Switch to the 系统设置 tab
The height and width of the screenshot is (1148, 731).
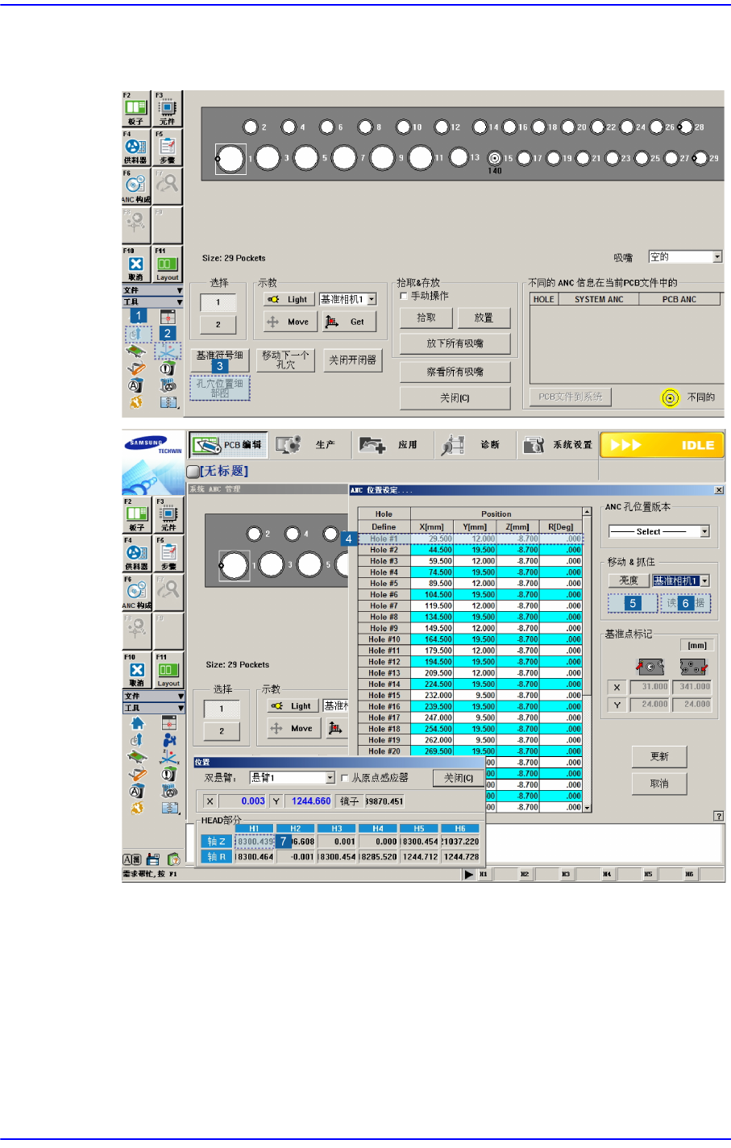tap(557, 444)
